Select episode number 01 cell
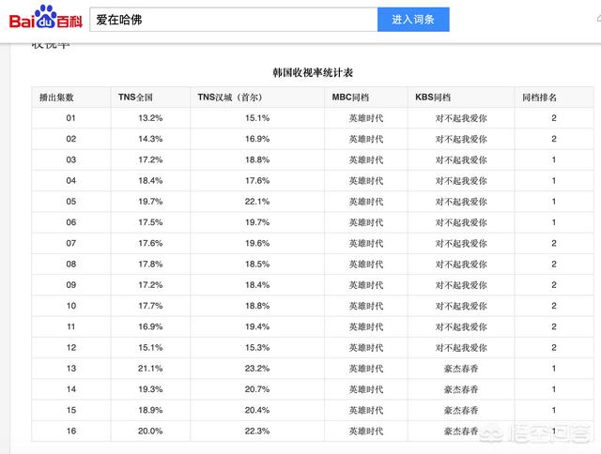The height and width of the screenshot is (454, 601). coord(71,118)
